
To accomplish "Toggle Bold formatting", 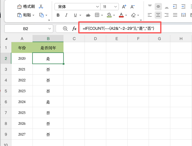I will [58, 15].
